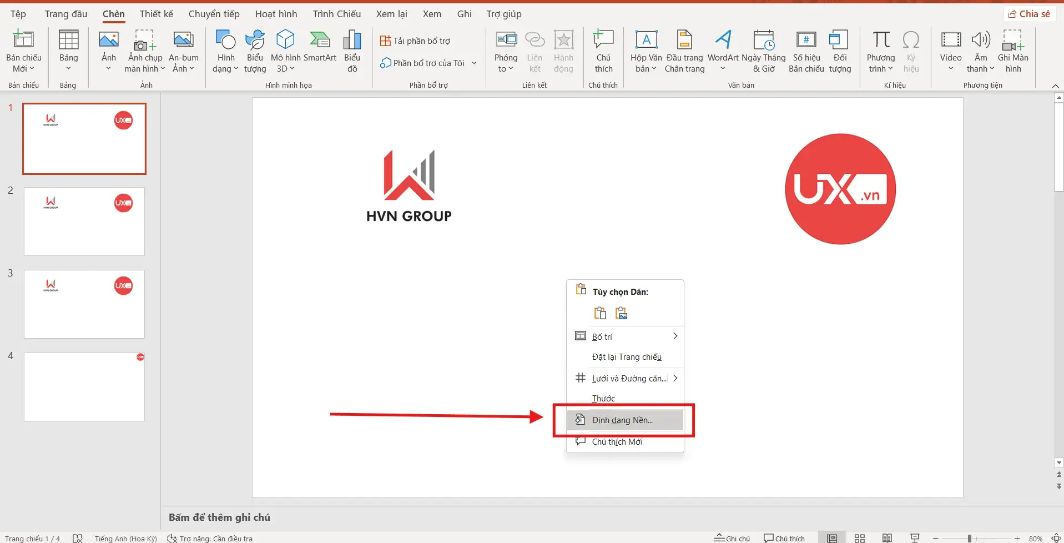
Task: Choose Định dạng Nền from context menu
Action: (622, 420)
